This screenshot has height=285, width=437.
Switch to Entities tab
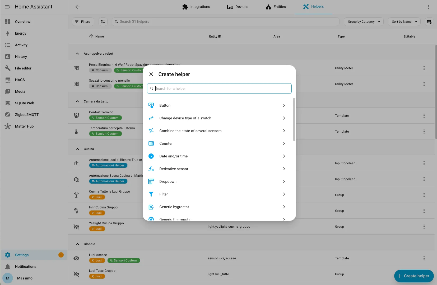click(276, 7)
